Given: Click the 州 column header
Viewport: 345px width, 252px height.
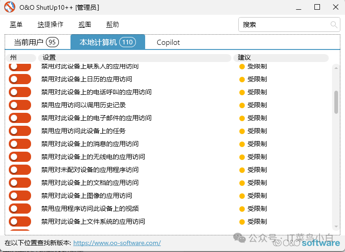Looking at the screenshot, I should tap(21, 58).
